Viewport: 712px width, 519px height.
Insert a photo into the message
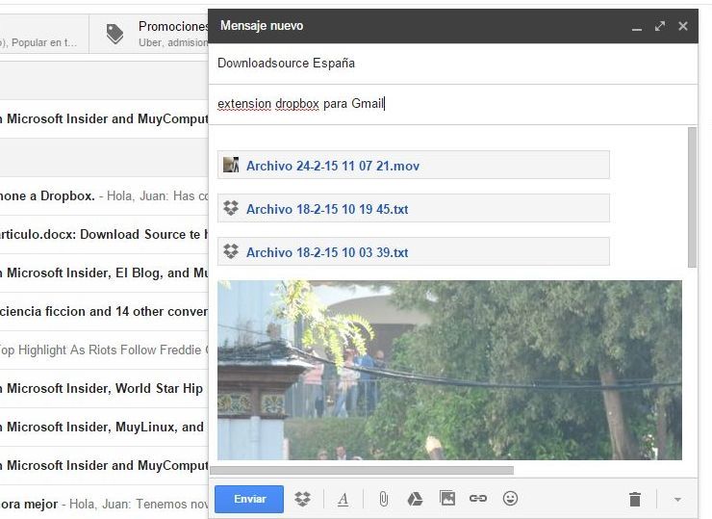pos(447,498)
